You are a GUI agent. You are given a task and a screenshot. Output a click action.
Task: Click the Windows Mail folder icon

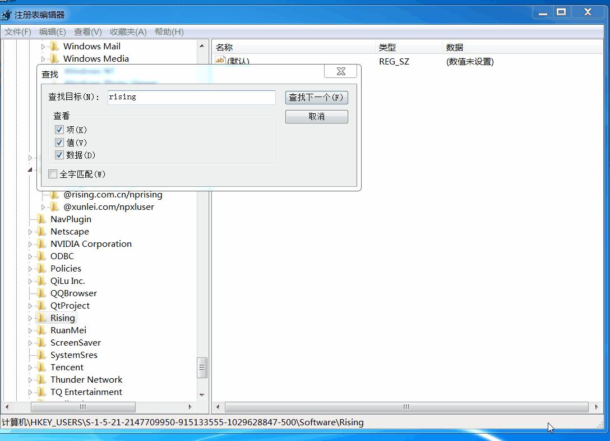pos(54,47)
